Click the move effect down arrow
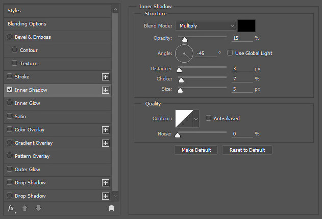The width and height of the screenshot is (322, 219). pos(38,208)
